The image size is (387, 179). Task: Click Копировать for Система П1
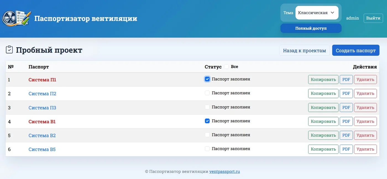point(323,79)
